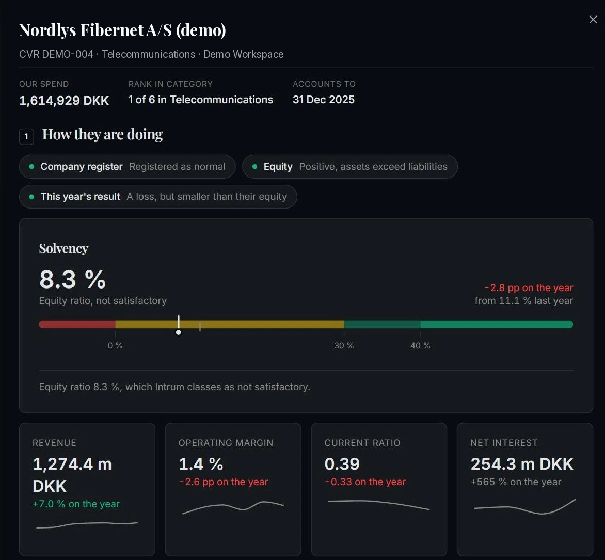Click the Equity status chip
The width and height of the screenshot is (605, 560).
tap(350, 167)
